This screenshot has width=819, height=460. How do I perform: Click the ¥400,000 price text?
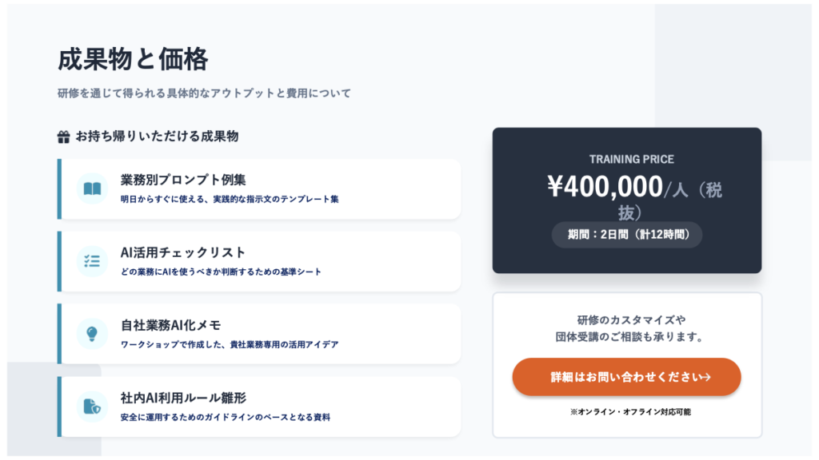point(605,186)
